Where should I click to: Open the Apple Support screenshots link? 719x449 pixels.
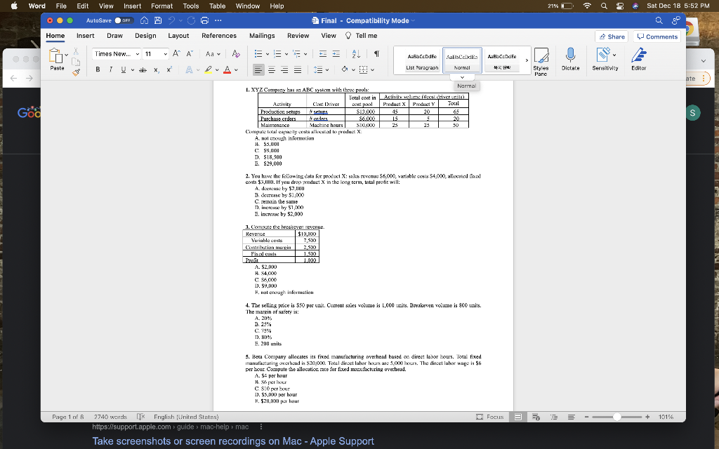pos(233,440)
